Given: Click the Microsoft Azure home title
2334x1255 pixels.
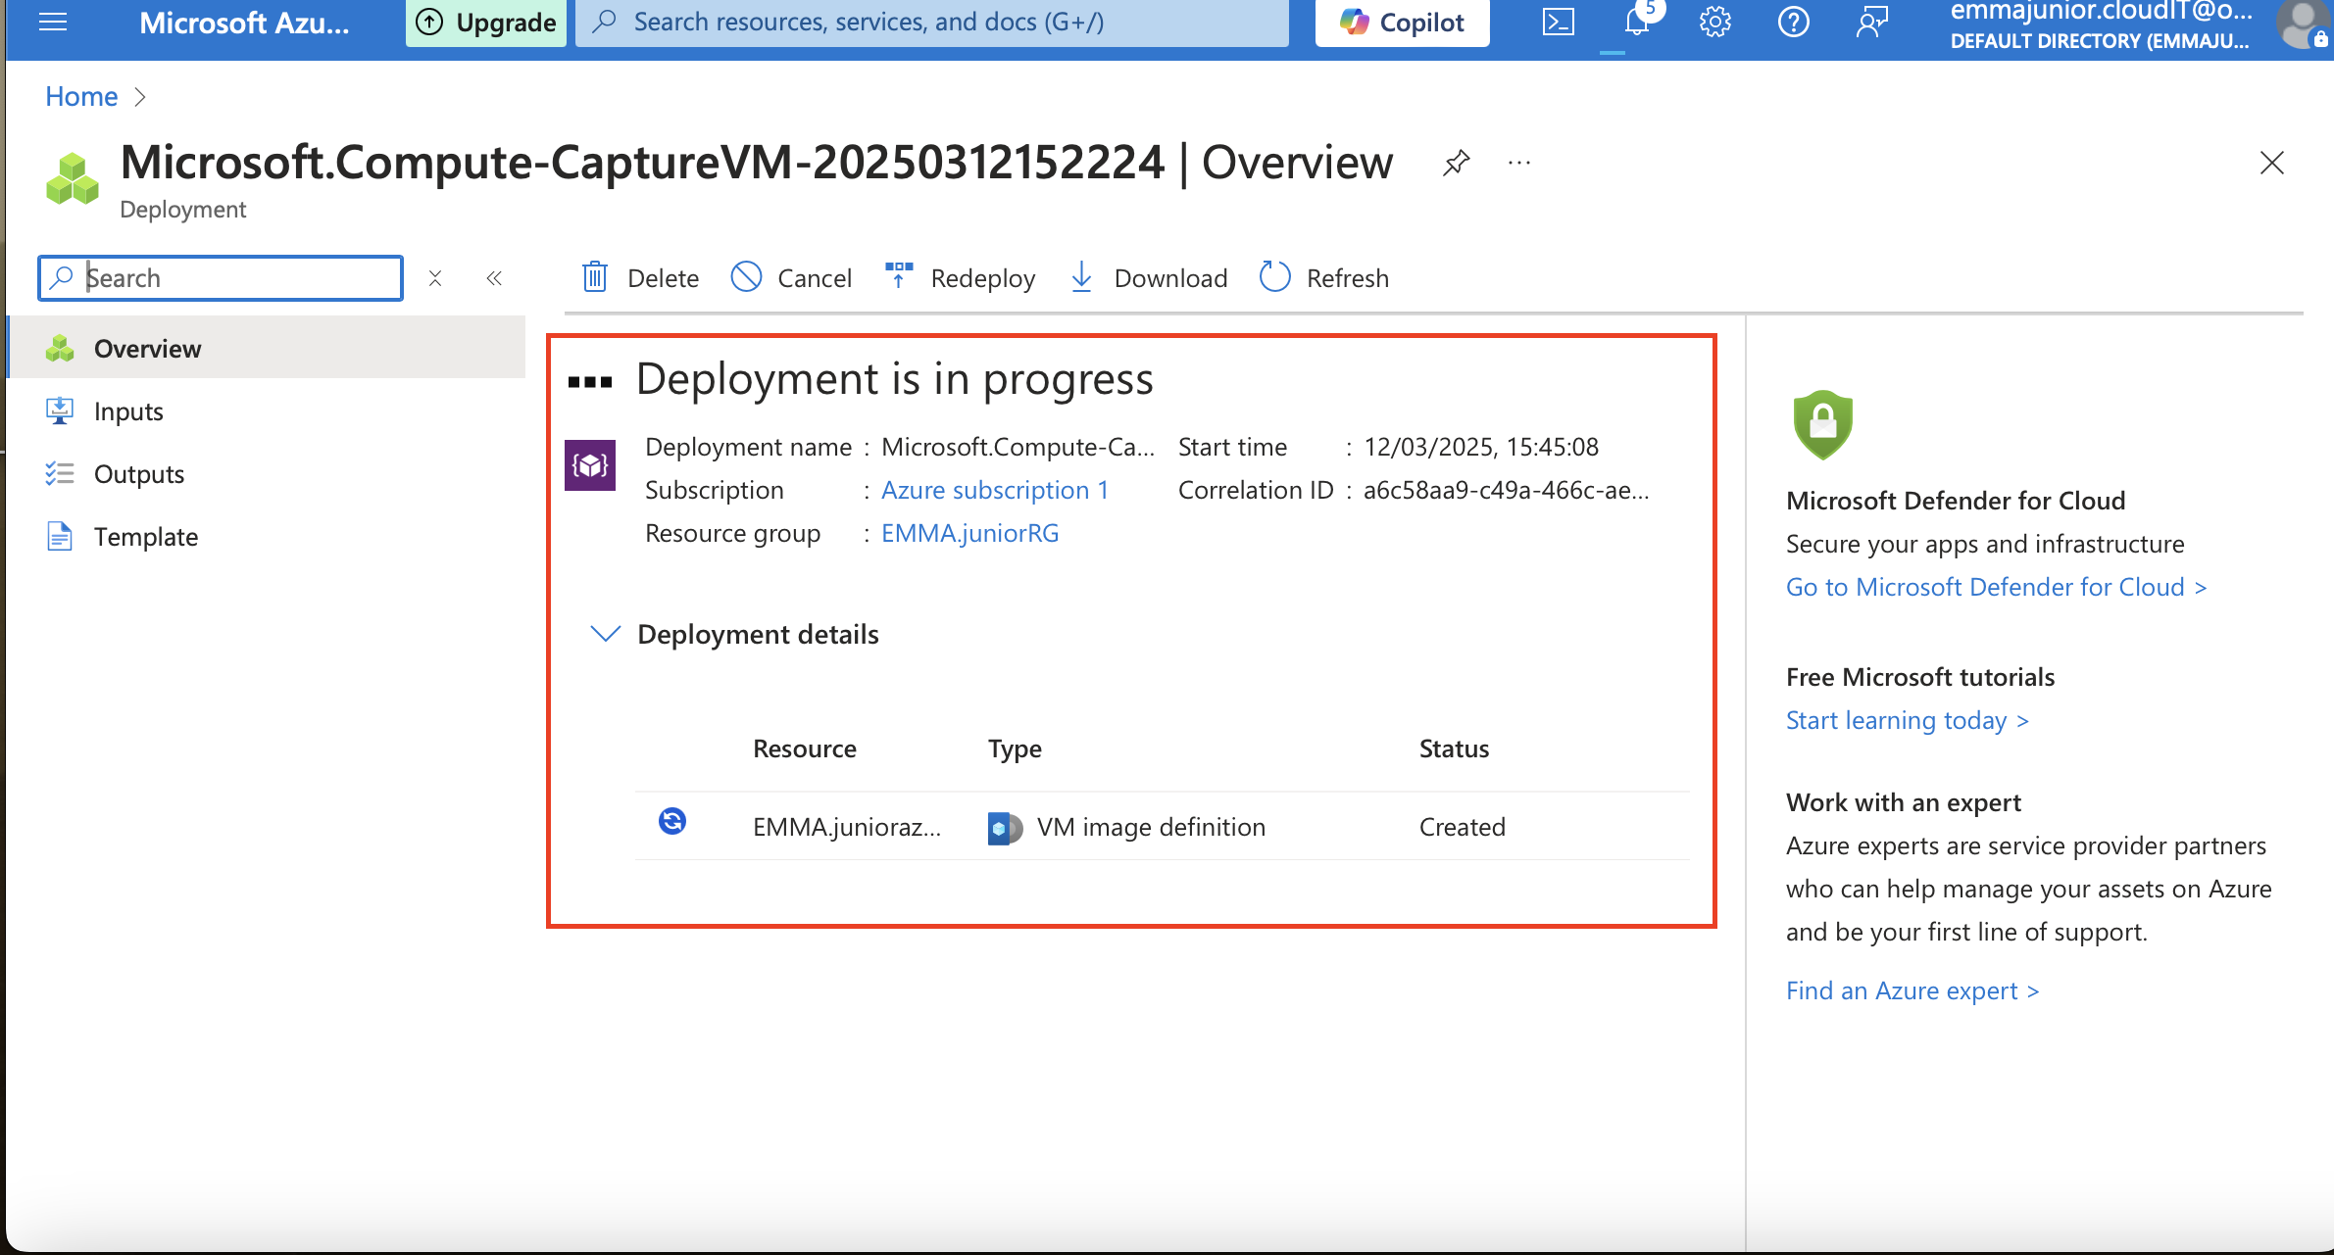Looking at the screenshot, I should (x=244, y=23).
